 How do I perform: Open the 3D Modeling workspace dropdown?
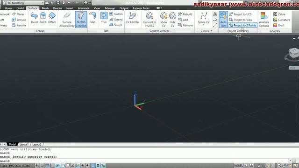[24, 3]
